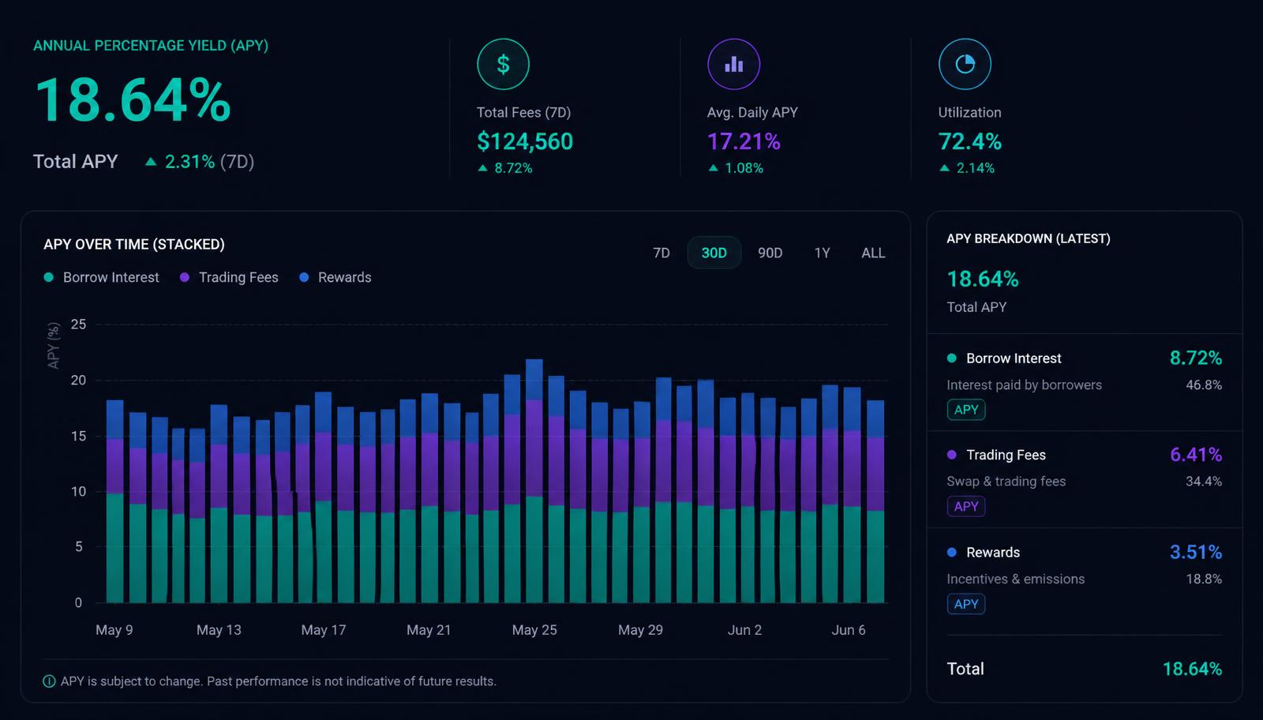This screenshot has height=720, width=1263.
Task: Click the dollar sign Total Fees icon
Action: coord(503,64)
